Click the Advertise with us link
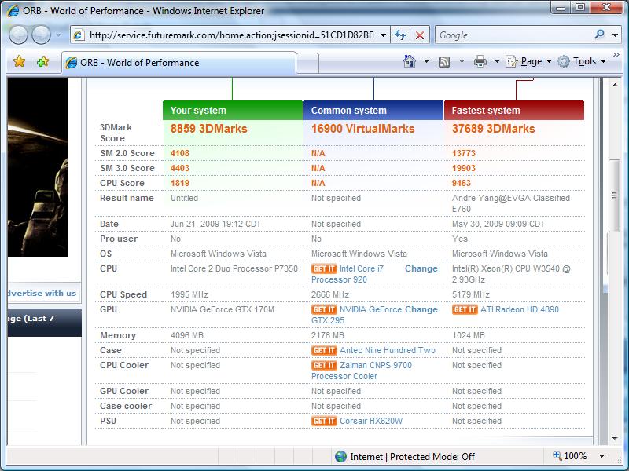Screen dimensions: 629x471 pos(42,293)
